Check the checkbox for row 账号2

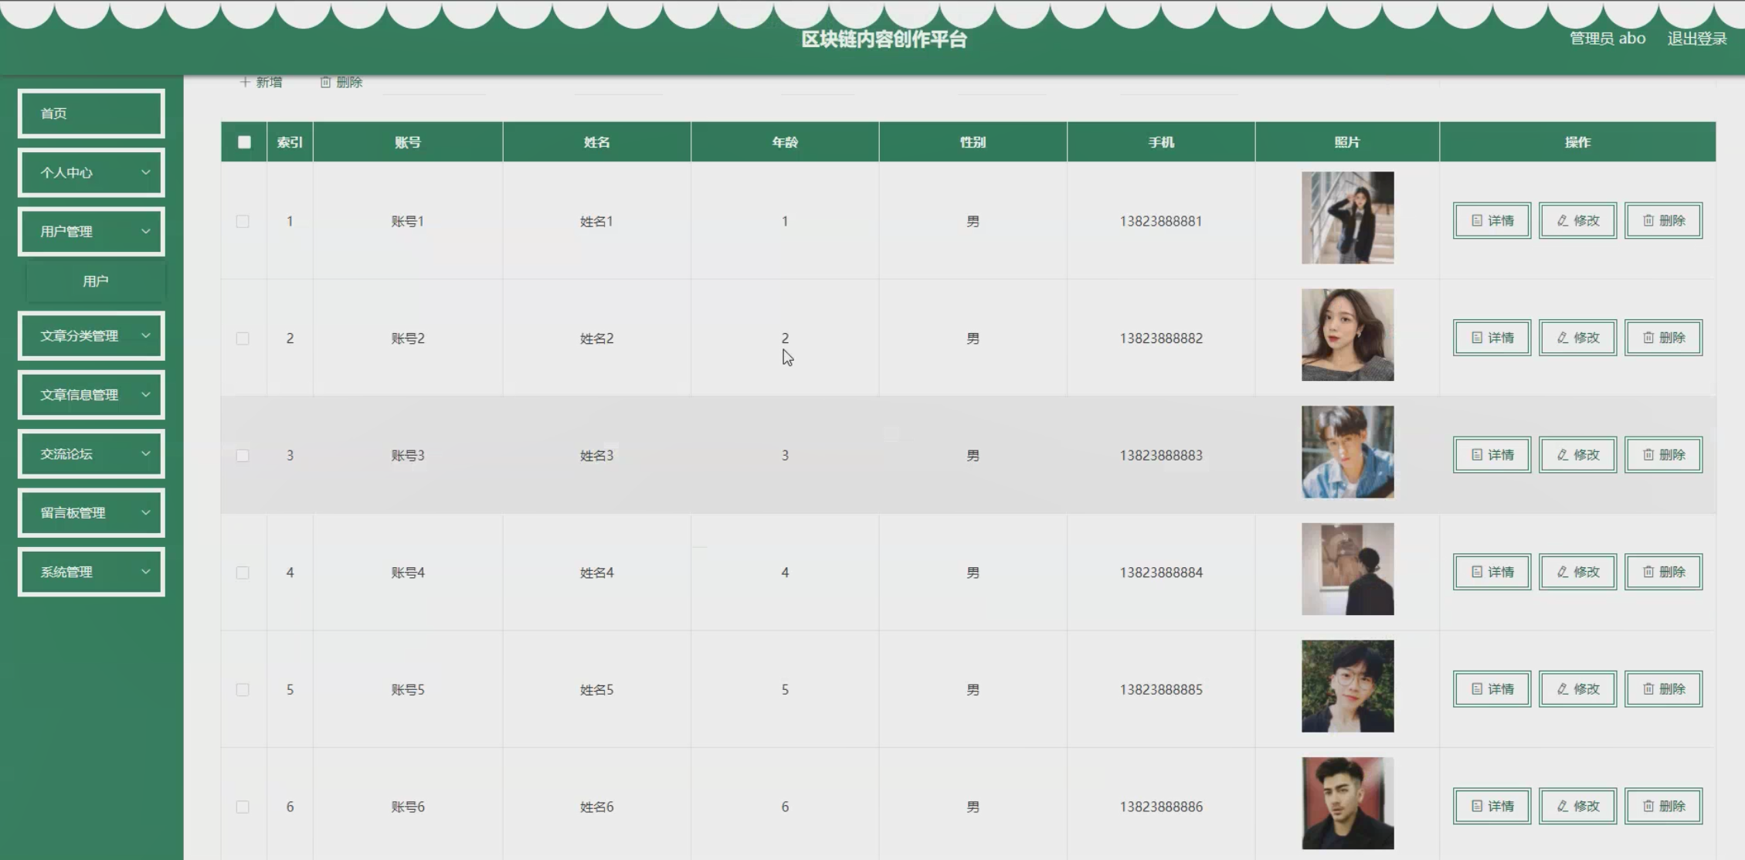click(x=243, y=338)
